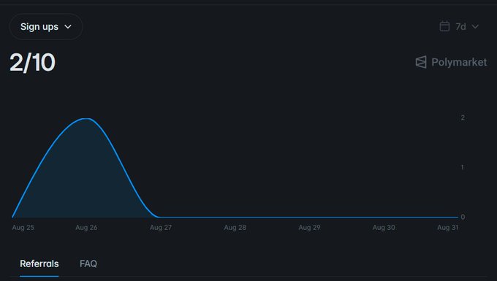Click the 2/10 sign ups count
This screenshot has width=497, height=281.
click(x=32, y=62)
